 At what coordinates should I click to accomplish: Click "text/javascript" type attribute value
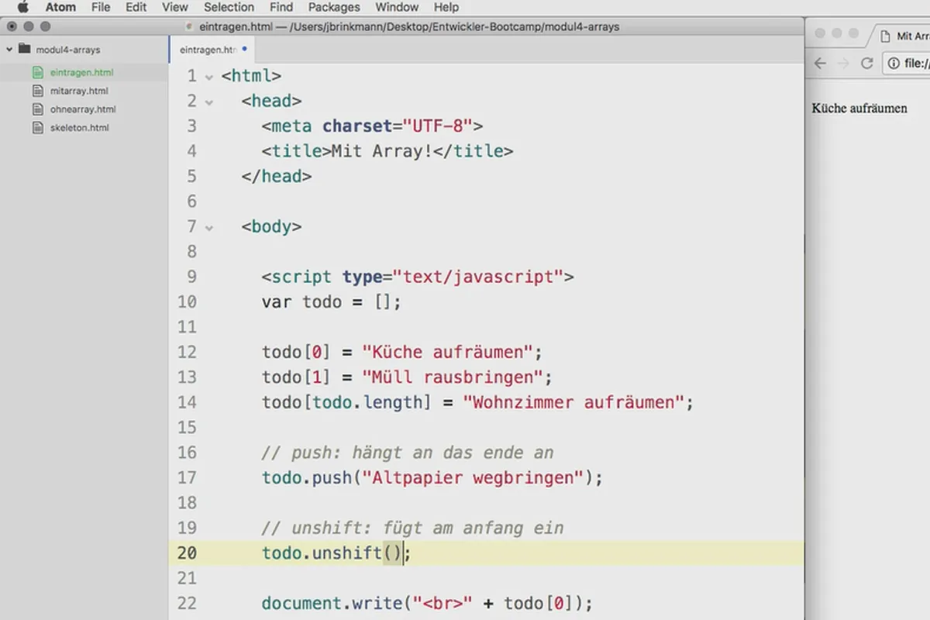tap(477, 277)
